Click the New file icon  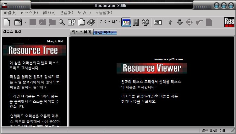[x=7, y=22]
